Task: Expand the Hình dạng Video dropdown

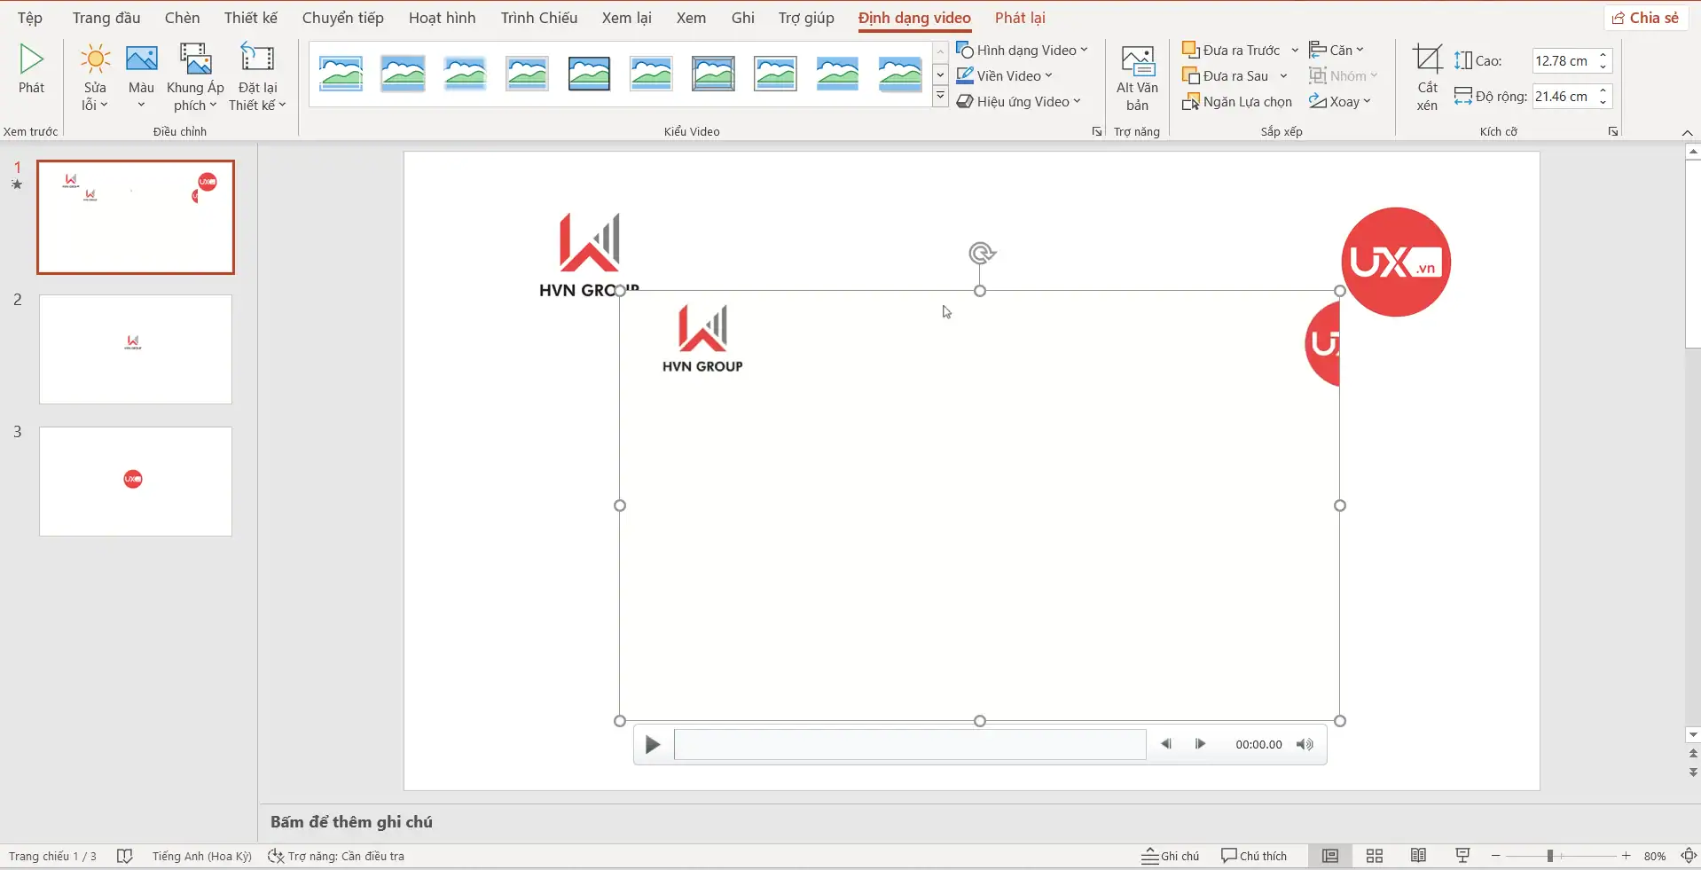Action: (1023, 51)
